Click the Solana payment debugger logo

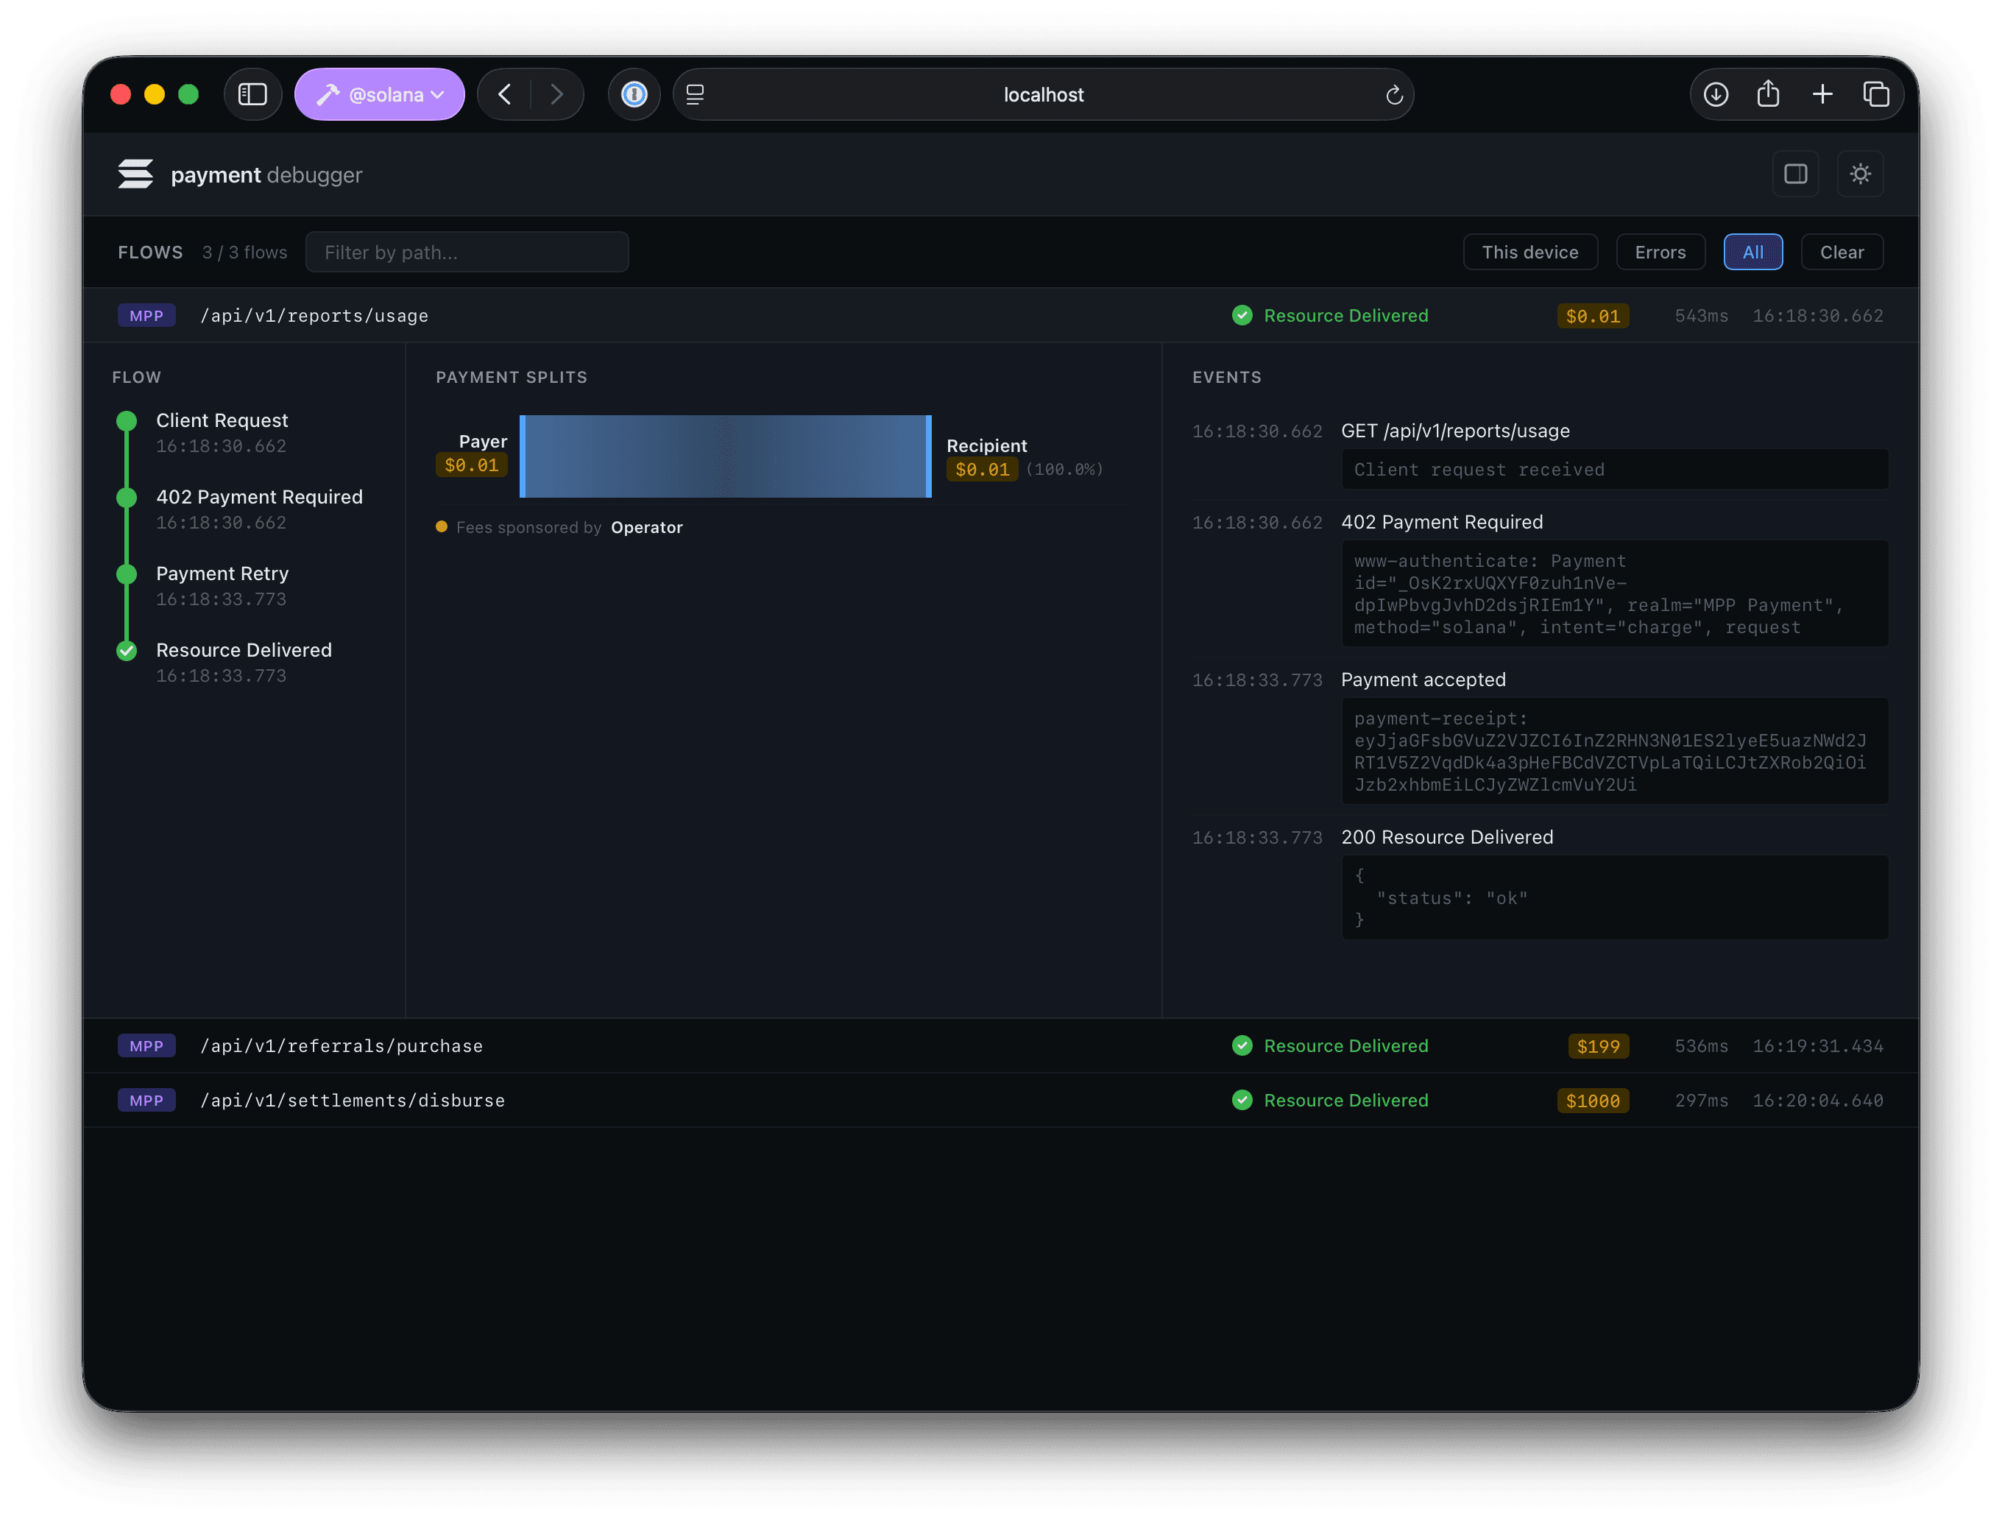[135, 174]
